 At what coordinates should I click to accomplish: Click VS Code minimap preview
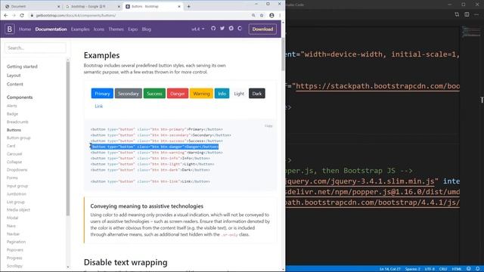click(x=471, y=32)
